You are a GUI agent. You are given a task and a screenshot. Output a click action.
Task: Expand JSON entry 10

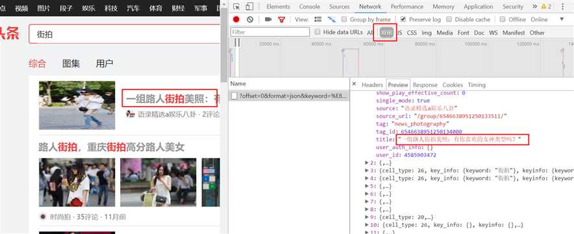[367, 224]
